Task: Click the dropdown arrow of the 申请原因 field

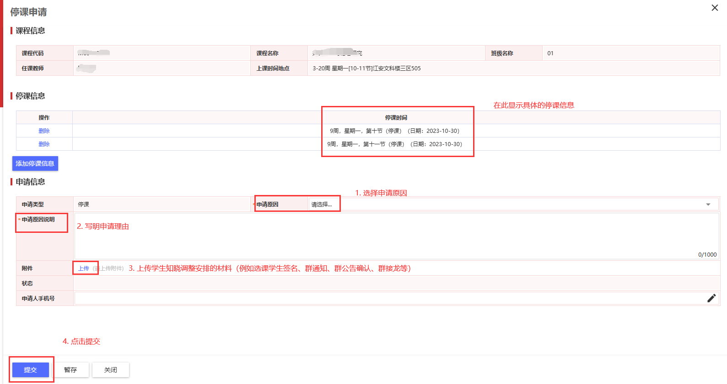Action: (x=708, y=205)
